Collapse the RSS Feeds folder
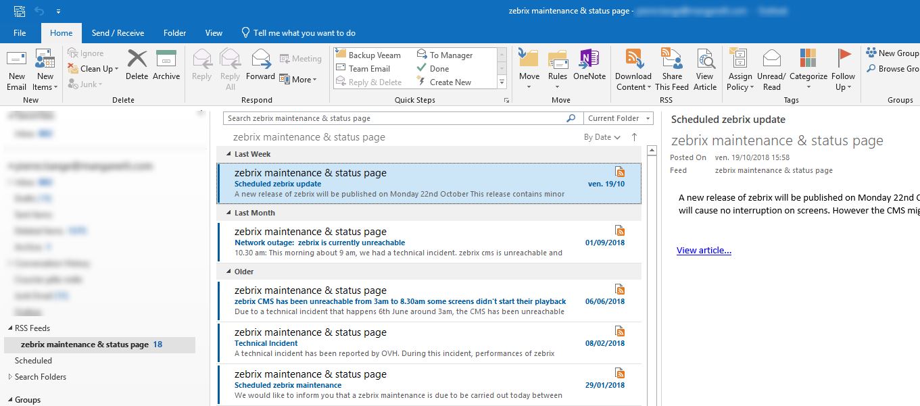 [x=10, y=328]
